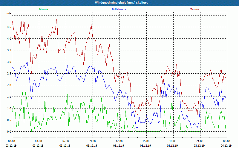
Task: Click the m/s unit label
Action: click(9, 13)
